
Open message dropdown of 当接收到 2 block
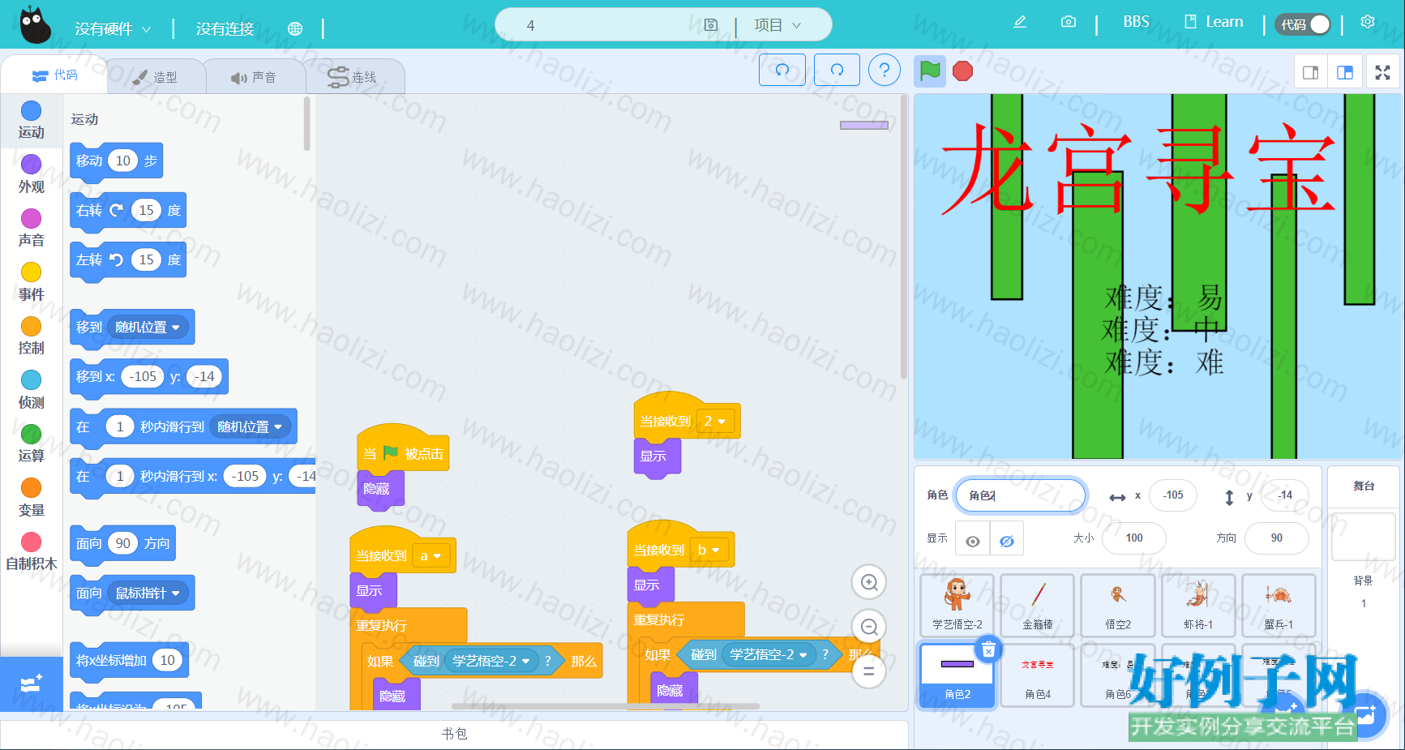(716, 421)
